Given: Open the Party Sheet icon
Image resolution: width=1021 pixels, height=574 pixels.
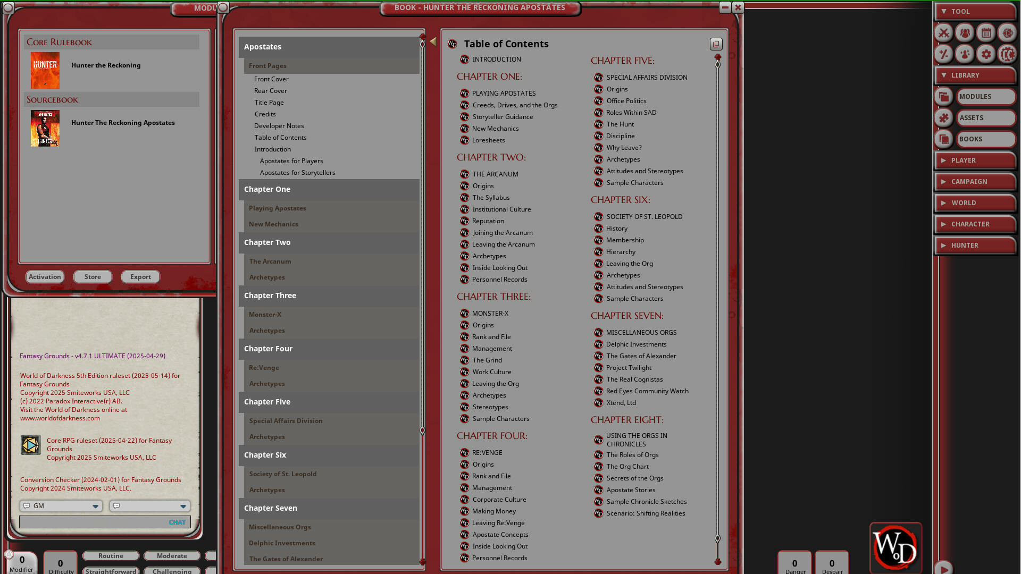Looking at the screenshot, I should [965, 32].
